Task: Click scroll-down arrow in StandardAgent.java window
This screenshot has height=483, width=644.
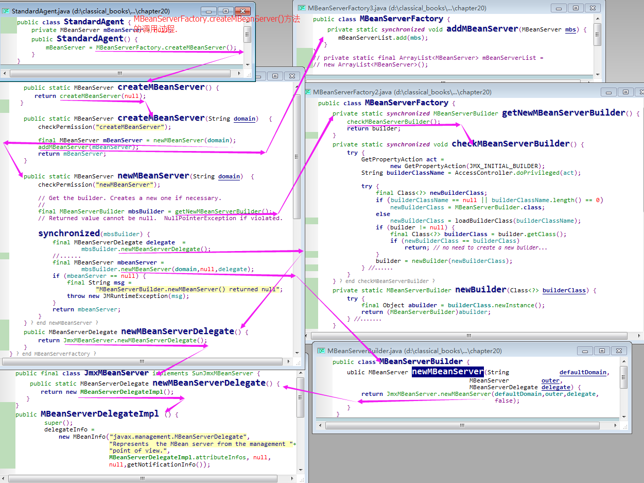Action: point(248,65)
